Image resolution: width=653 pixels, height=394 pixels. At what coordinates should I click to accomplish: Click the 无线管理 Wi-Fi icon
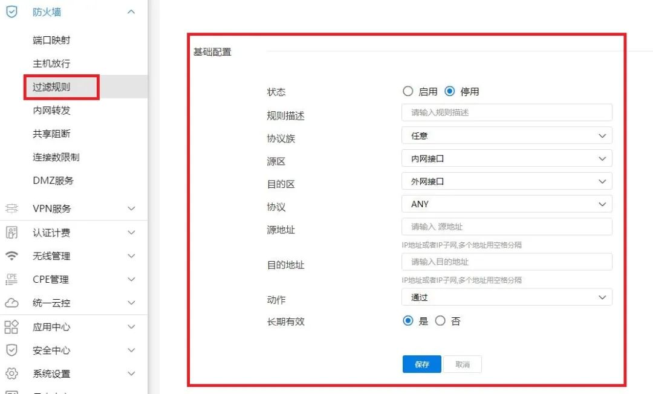point(11,256)
